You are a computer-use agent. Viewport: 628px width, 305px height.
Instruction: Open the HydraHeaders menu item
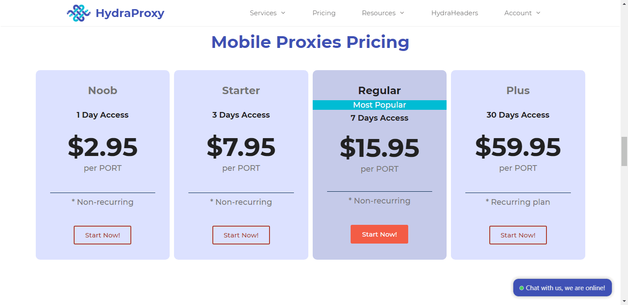click(454, 13)
